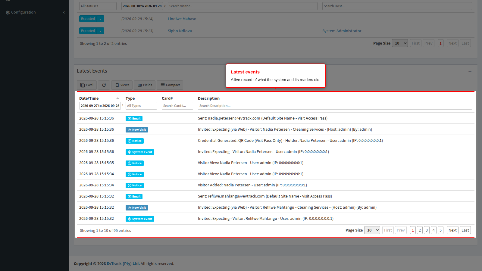Click Notice badge for Visitor Added event
Image resolution: width=482 pixels, height=271 pixels.
[x=135, y=185]
